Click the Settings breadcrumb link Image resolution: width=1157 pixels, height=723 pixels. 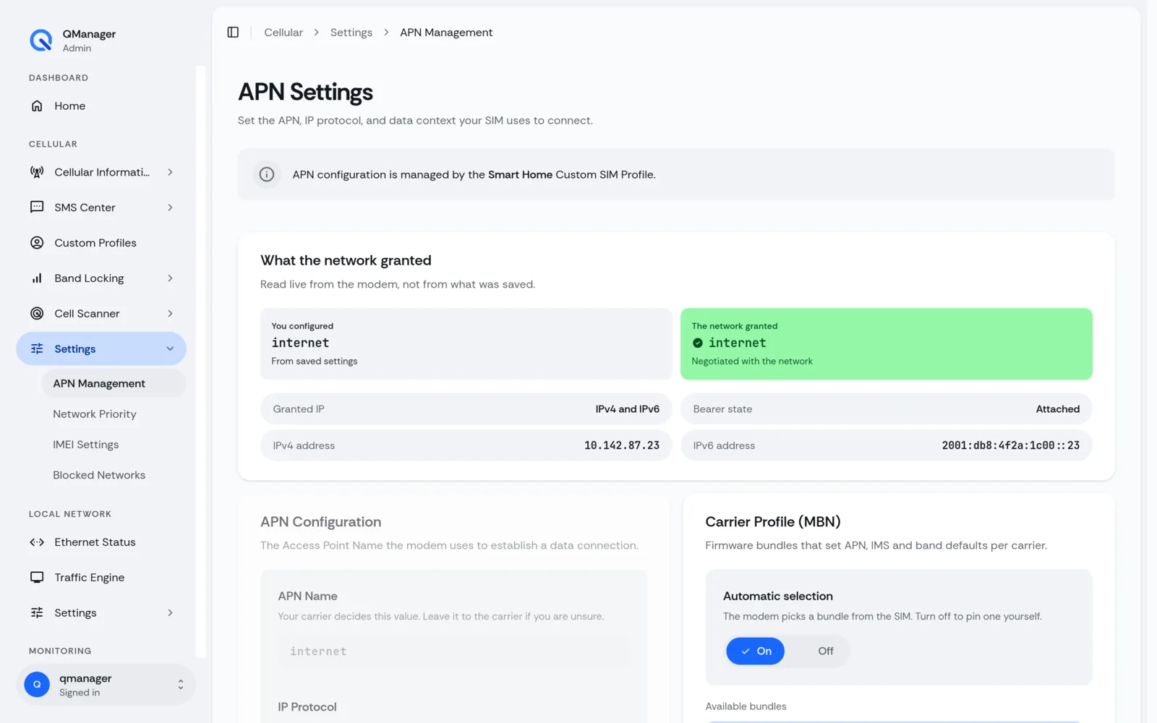pyautogui.click(x=351, y=33)
